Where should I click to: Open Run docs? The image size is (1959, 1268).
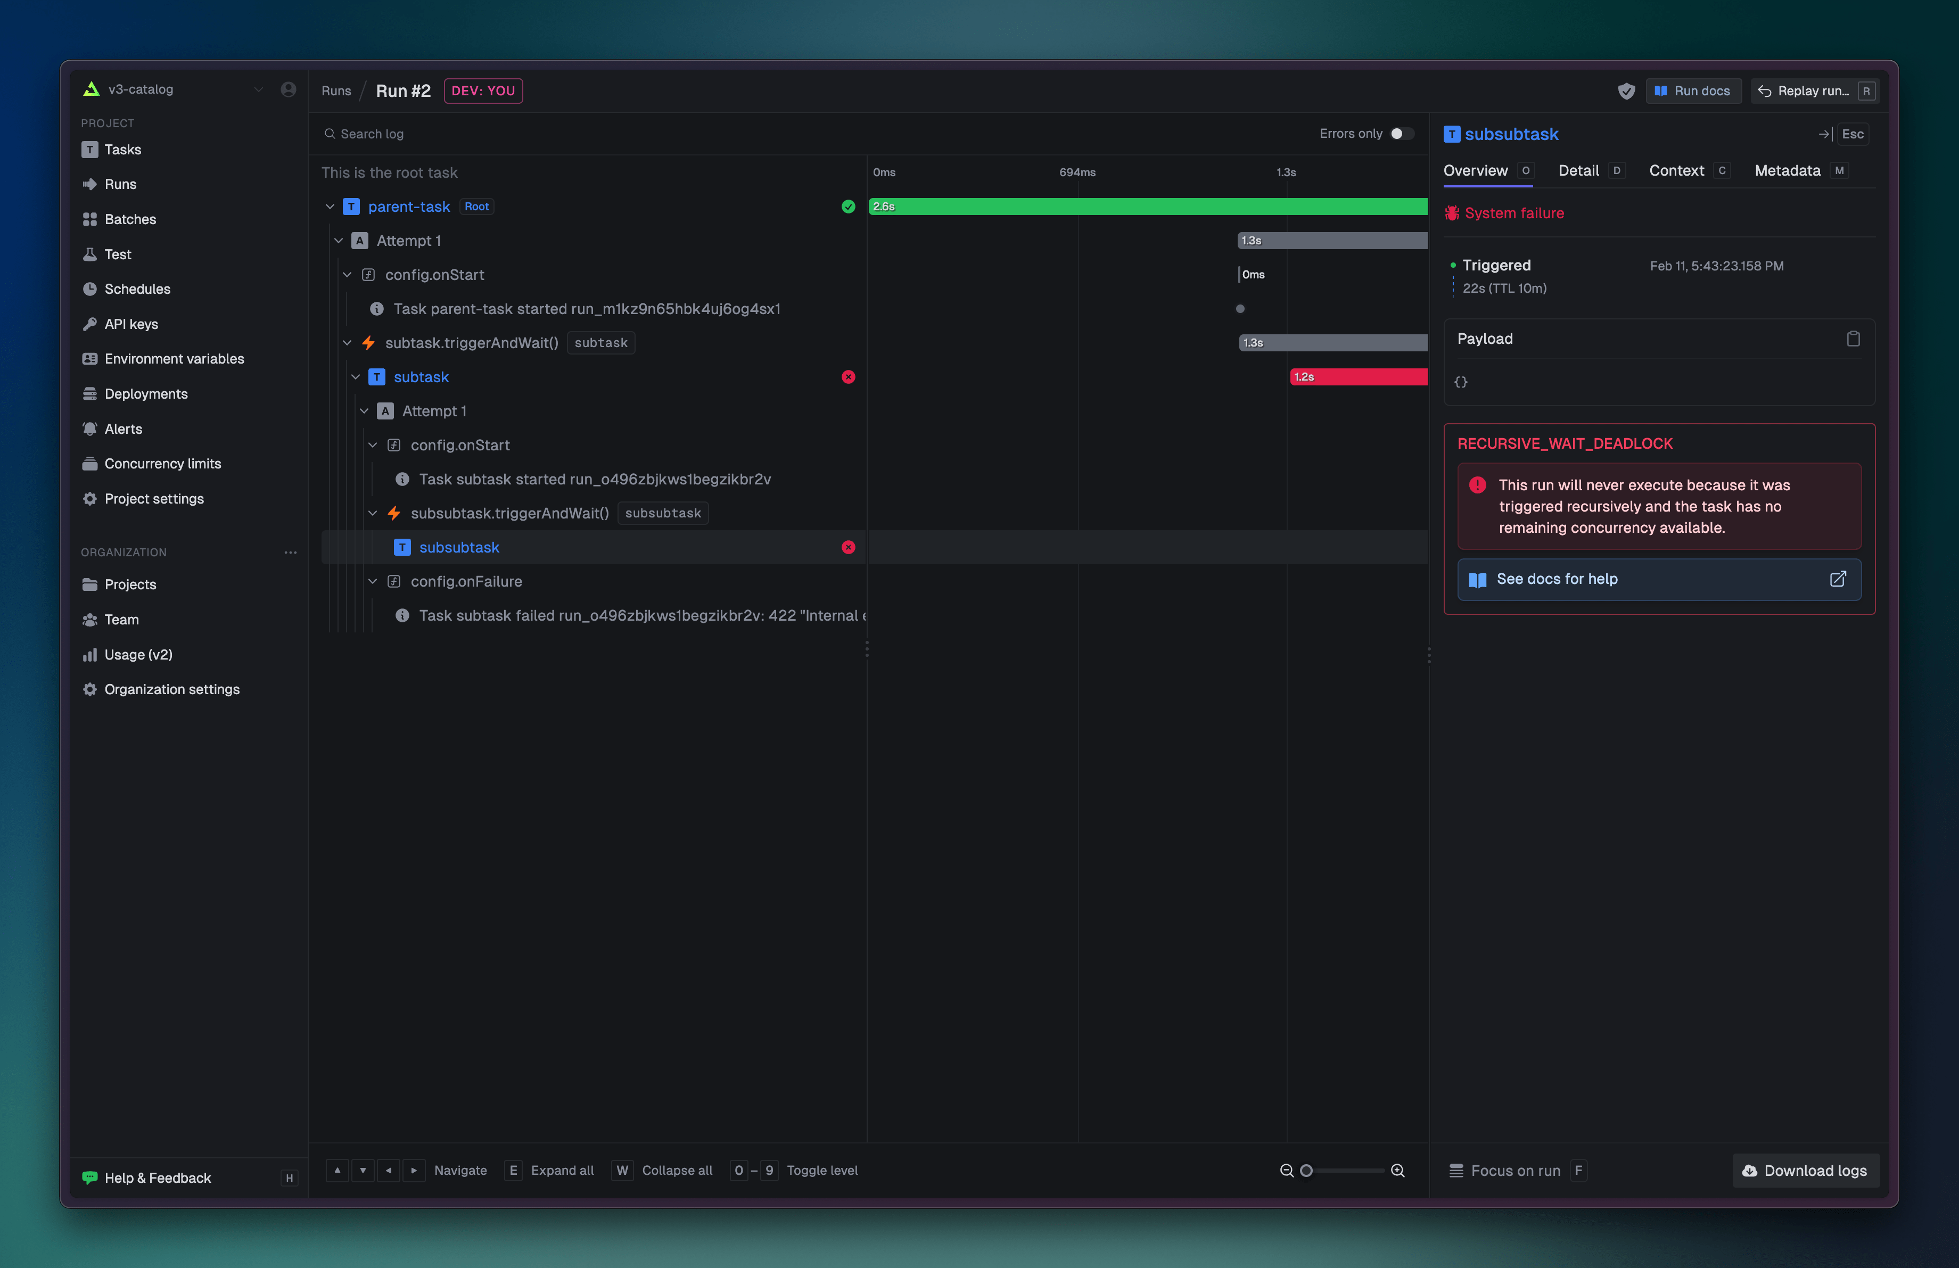(1693, 90)
